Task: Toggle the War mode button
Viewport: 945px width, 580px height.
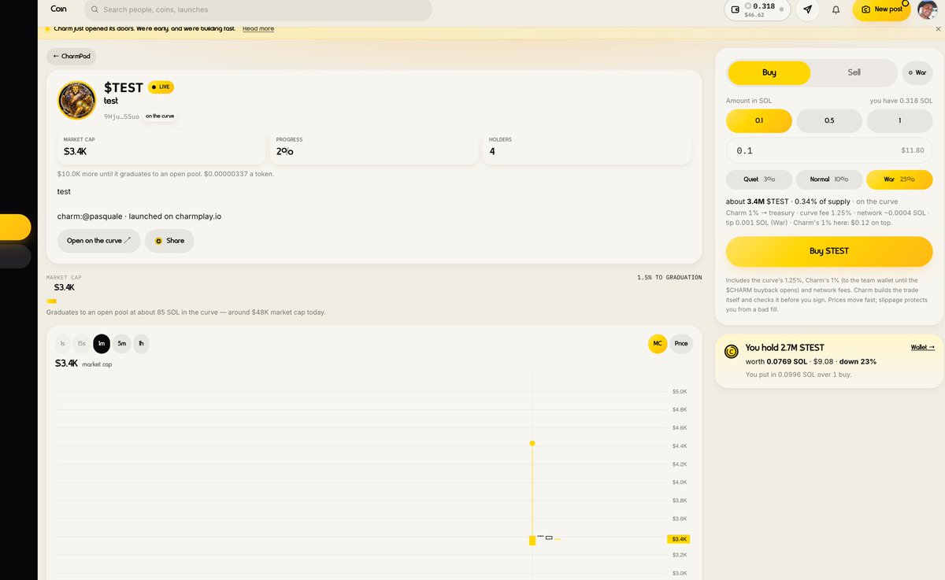Action: 917,72
